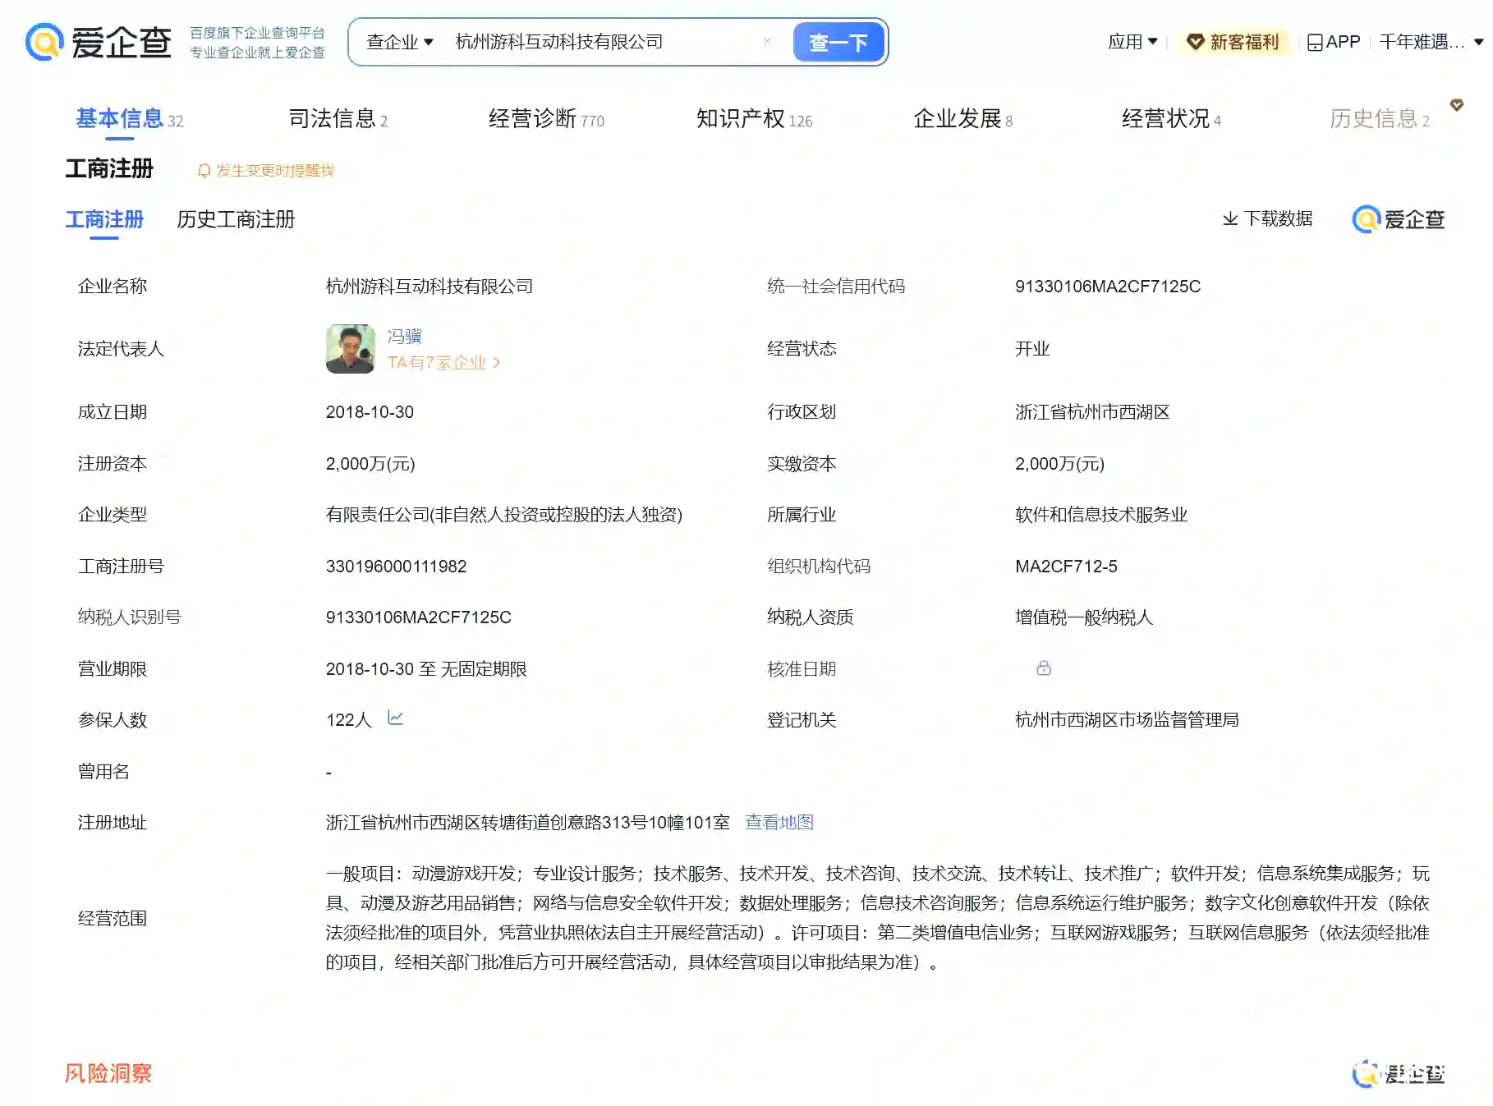Screen dimensions: 1493x1106
Task: Switch to the 历史工商注册 sub-tab
Action: pos(236,220)
